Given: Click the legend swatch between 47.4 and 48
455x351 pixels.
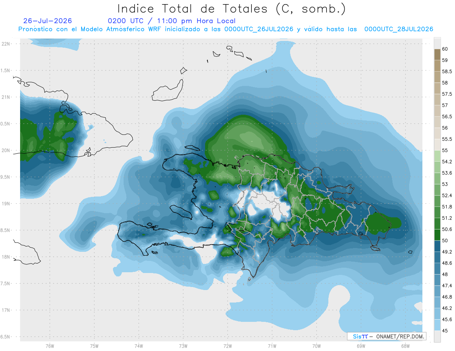Looking at the screenshot, I should (x=437, y=280).
